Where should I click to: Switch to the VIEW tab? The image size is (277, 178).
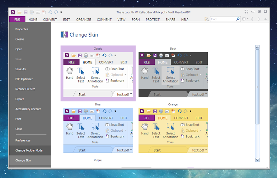click(x=121, y=20)
